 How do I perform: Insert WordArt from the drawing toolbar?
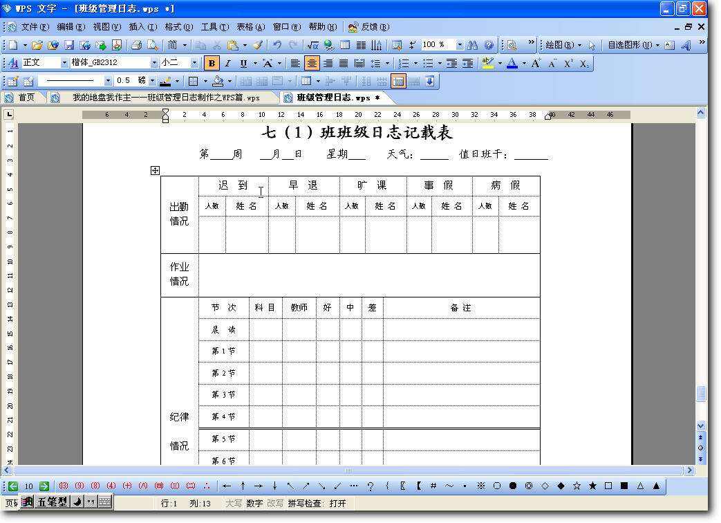pos(686,45)
